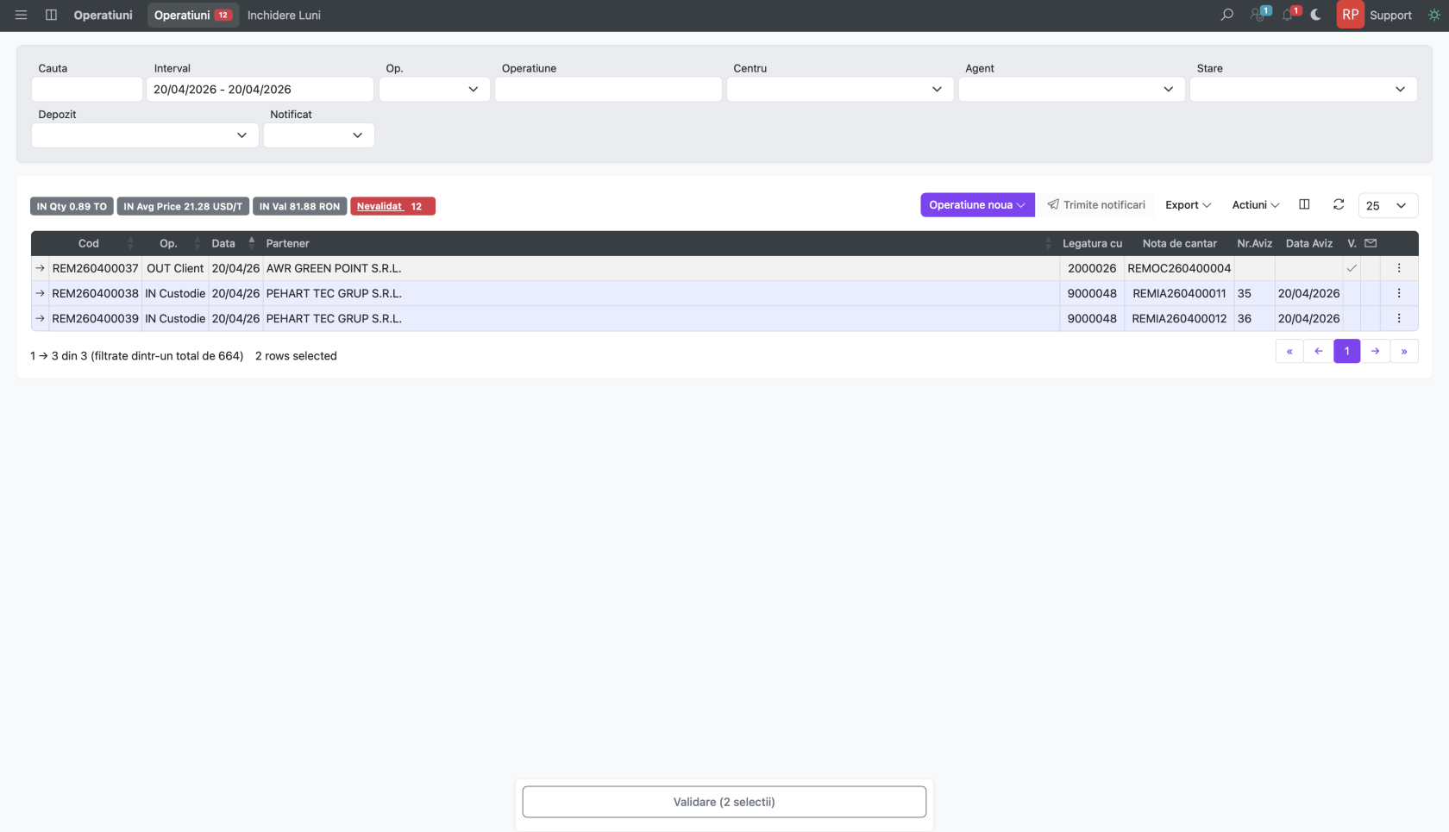
Task: Toggle dark mode moon icon
Action: coord(1316,15)
